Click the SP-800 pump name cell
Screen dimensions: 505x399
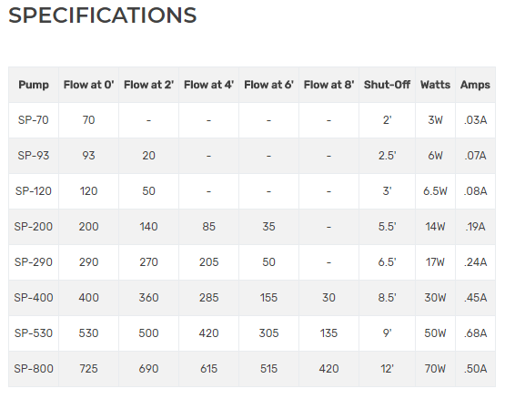34,369
